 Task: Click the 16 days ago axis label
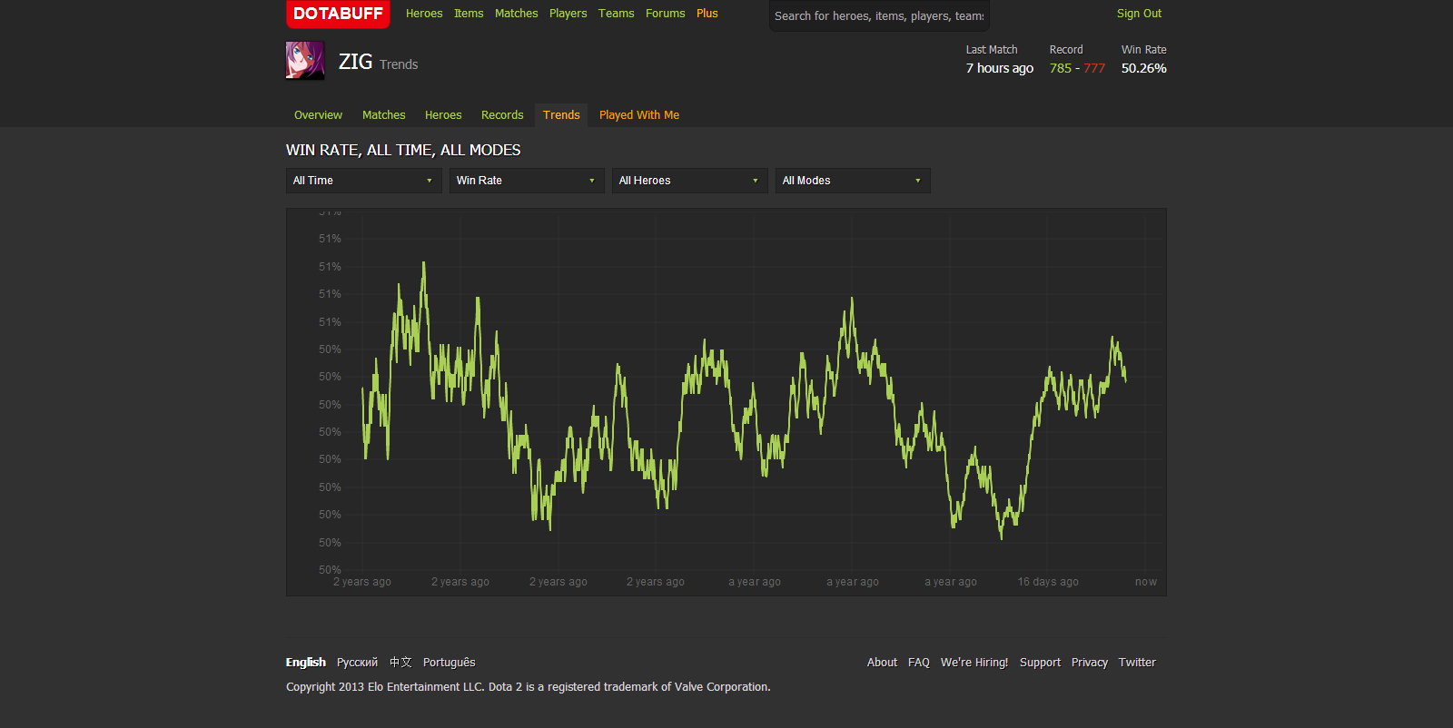(1048, 582)
